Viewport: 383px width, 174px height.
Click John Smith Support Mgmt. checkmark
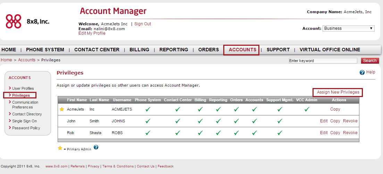pyautogui.click(x=280, y=121)
